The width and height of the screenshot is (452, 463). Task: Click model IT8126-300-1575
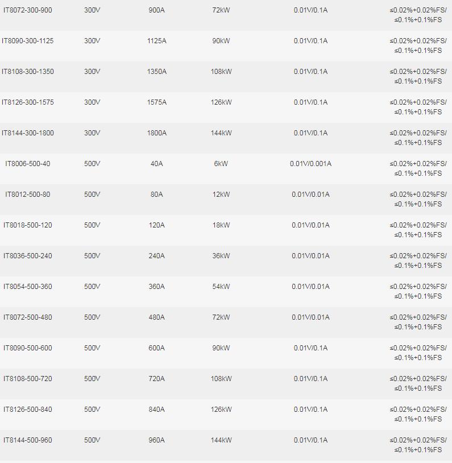click(28, 102)
